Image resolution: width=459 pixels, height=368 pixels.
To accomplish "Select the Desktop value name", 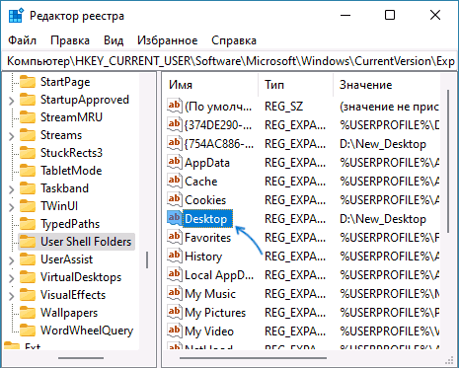I will (206, 219).
